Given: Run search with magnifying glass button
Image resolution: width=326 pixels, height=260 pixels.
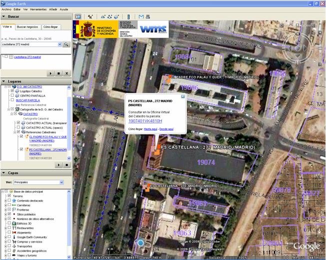Looking at the screenshot, I should click(66, 44).
